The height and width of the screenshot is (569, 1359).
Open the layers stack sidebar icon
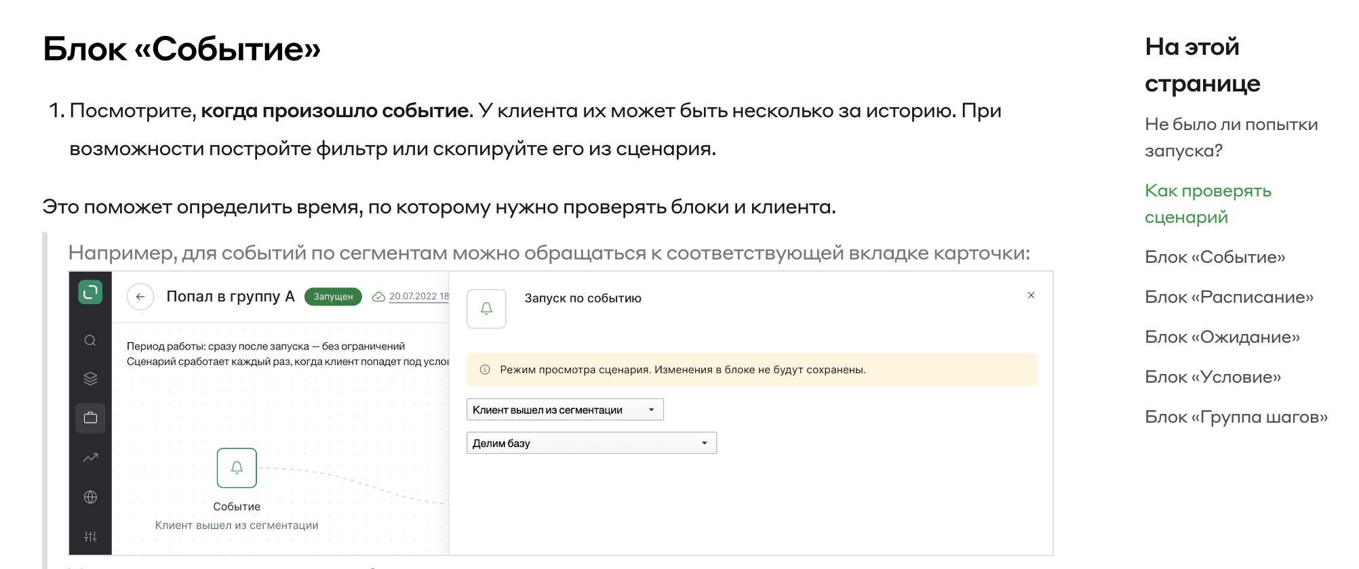pyautogui.click(x=90, y=379)
